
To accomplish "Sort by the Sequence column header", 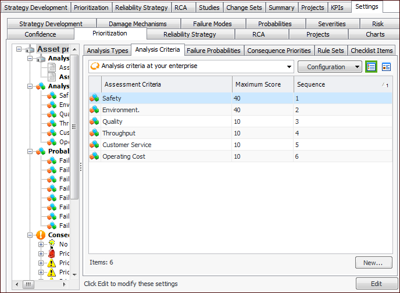I will click(x=342, y=84).
